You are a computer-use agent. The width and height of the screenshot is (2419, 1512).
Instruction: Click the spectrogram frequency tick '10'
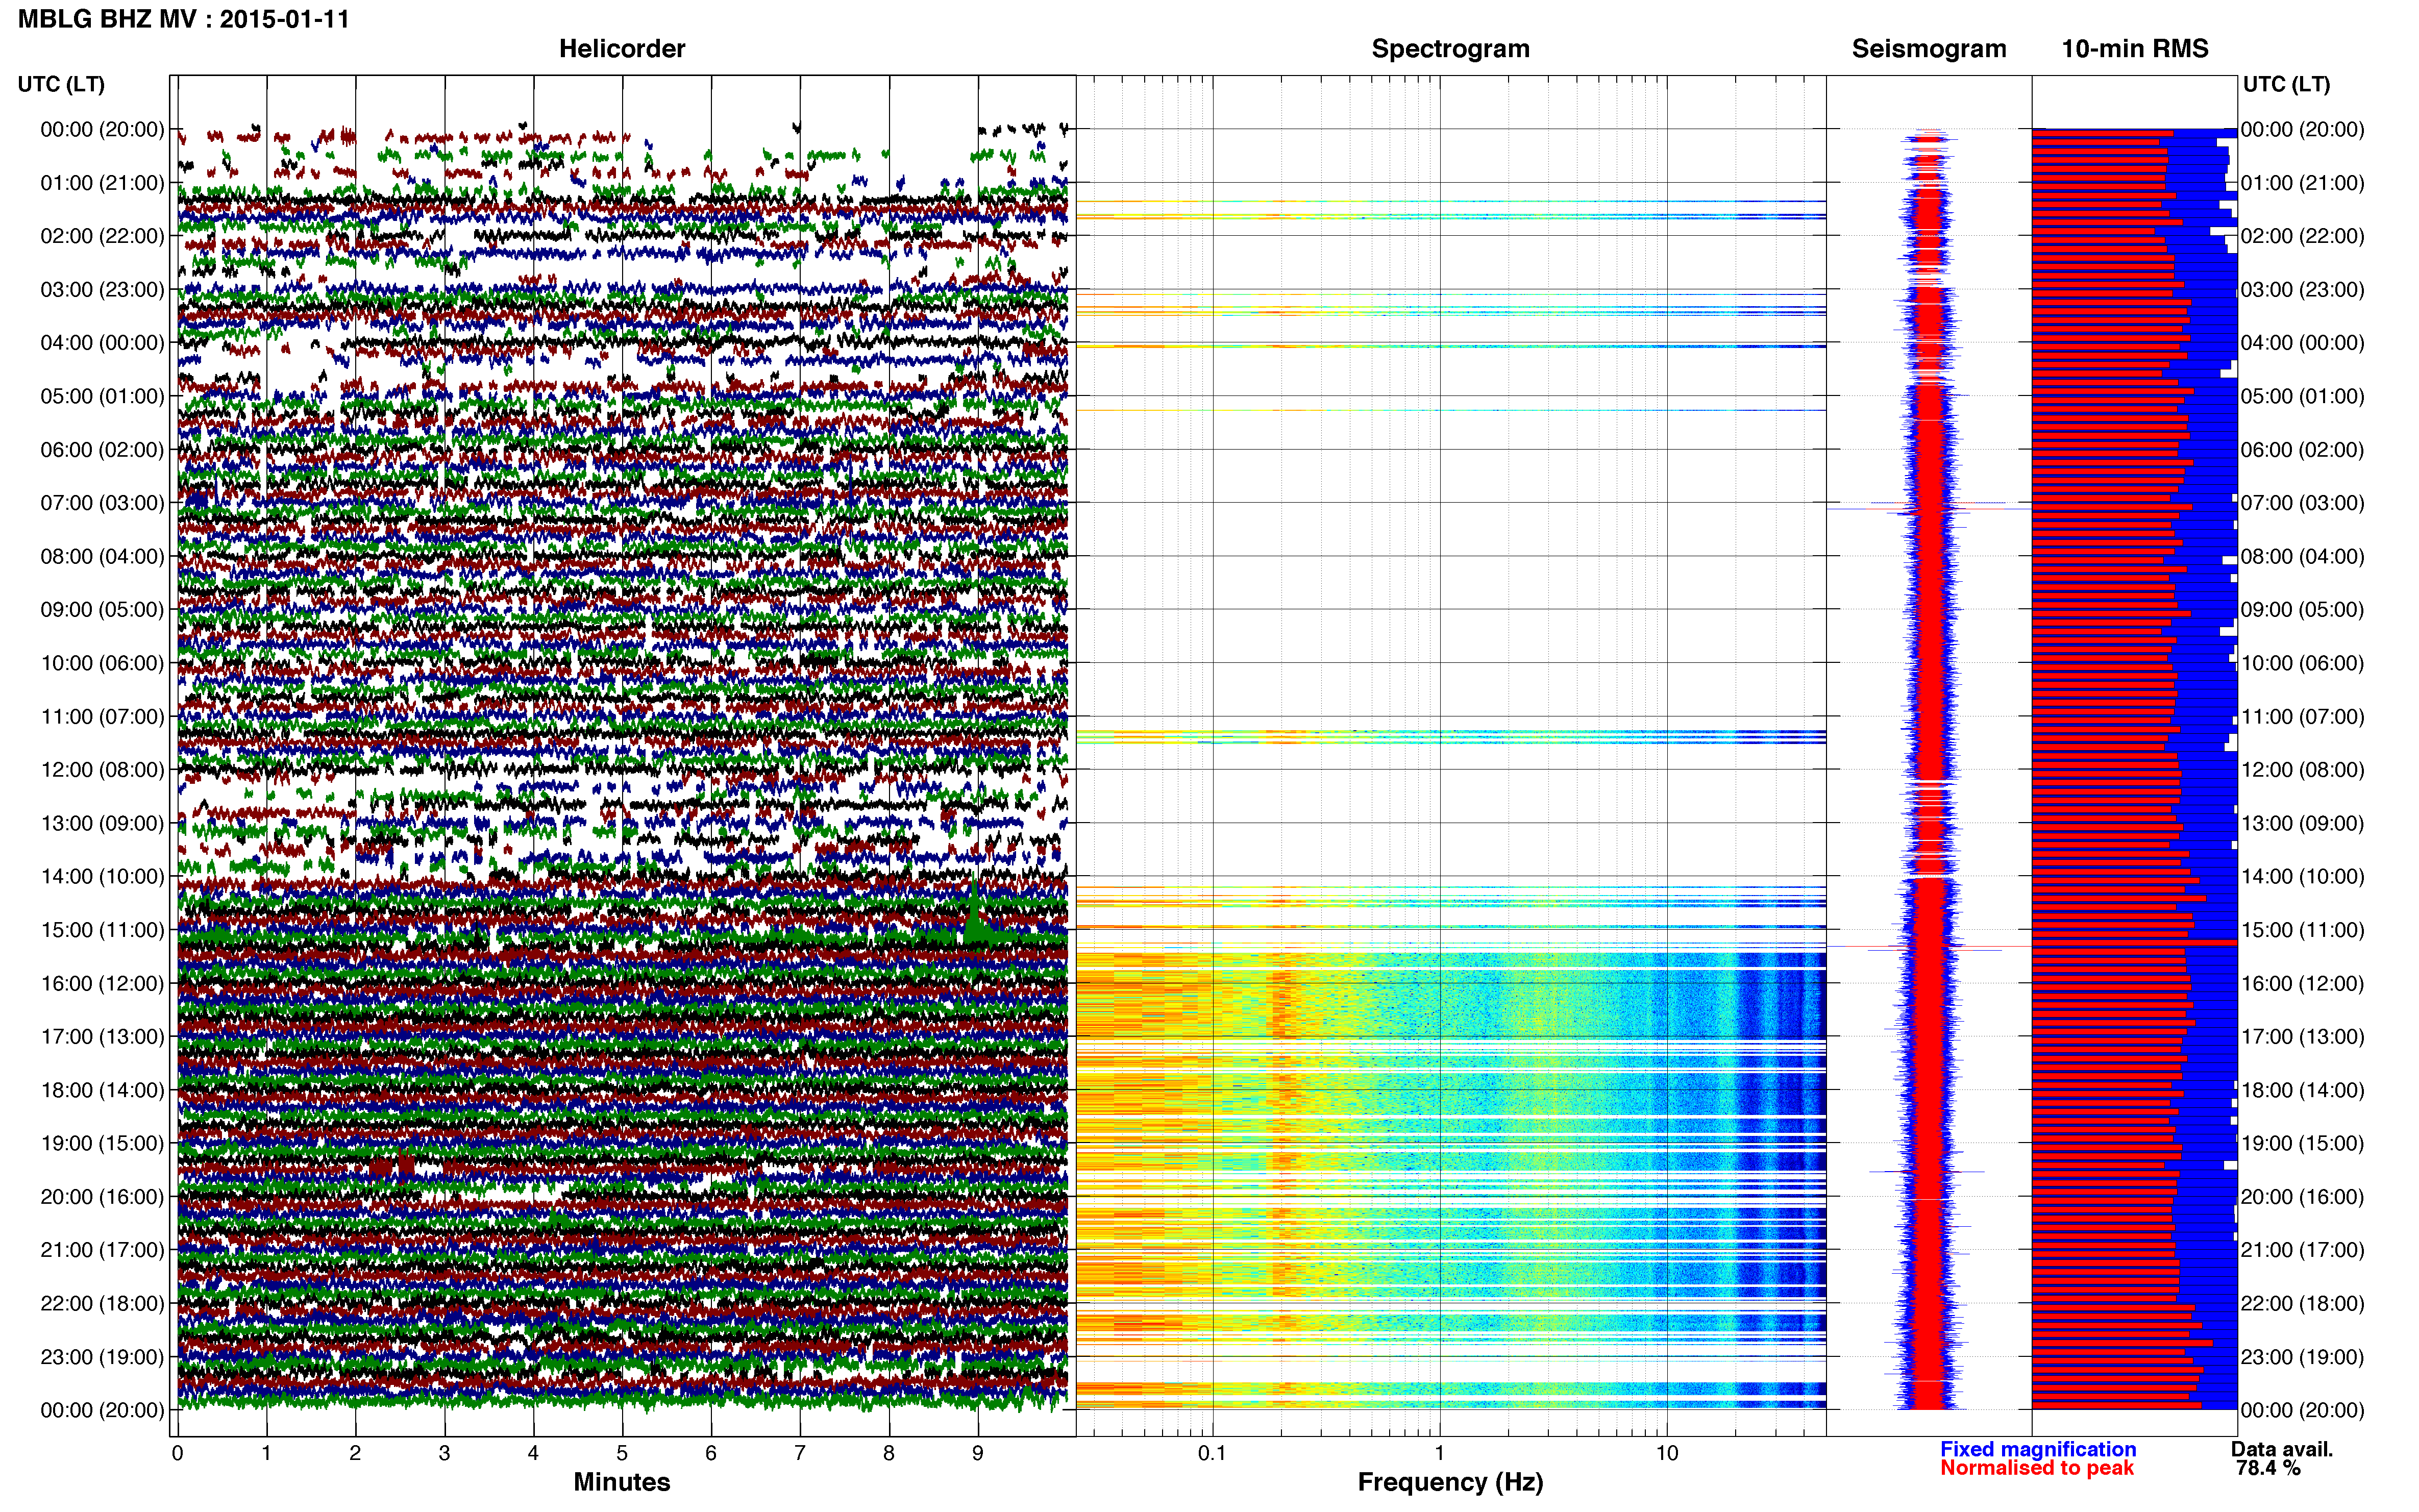1667,1453
